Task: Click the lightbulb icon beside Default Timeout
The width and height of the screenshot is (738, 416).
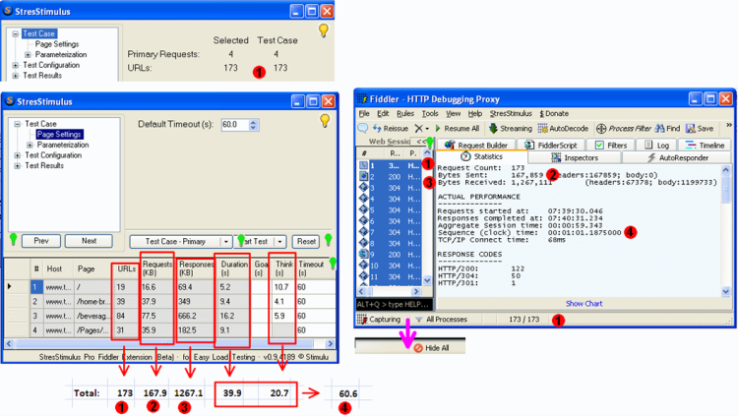Action: tap(325, 121)
